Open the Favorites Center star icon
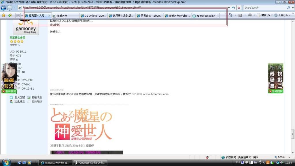 (x=4, y=15)
